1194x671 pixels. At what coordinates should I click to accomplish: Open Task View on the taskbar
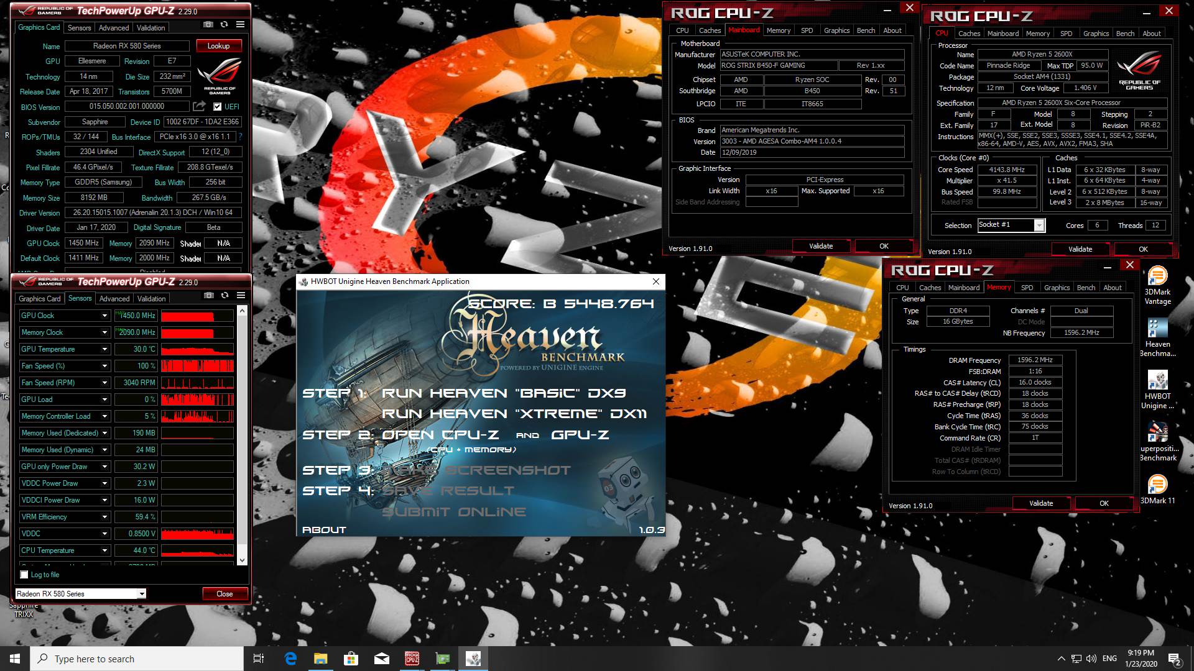(259, 659)
